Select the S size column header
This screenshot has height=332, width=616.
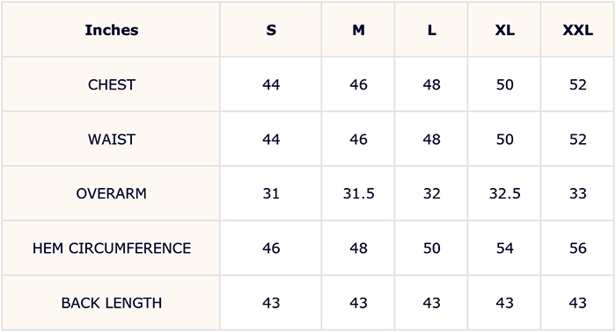click(x=271, y=30)
